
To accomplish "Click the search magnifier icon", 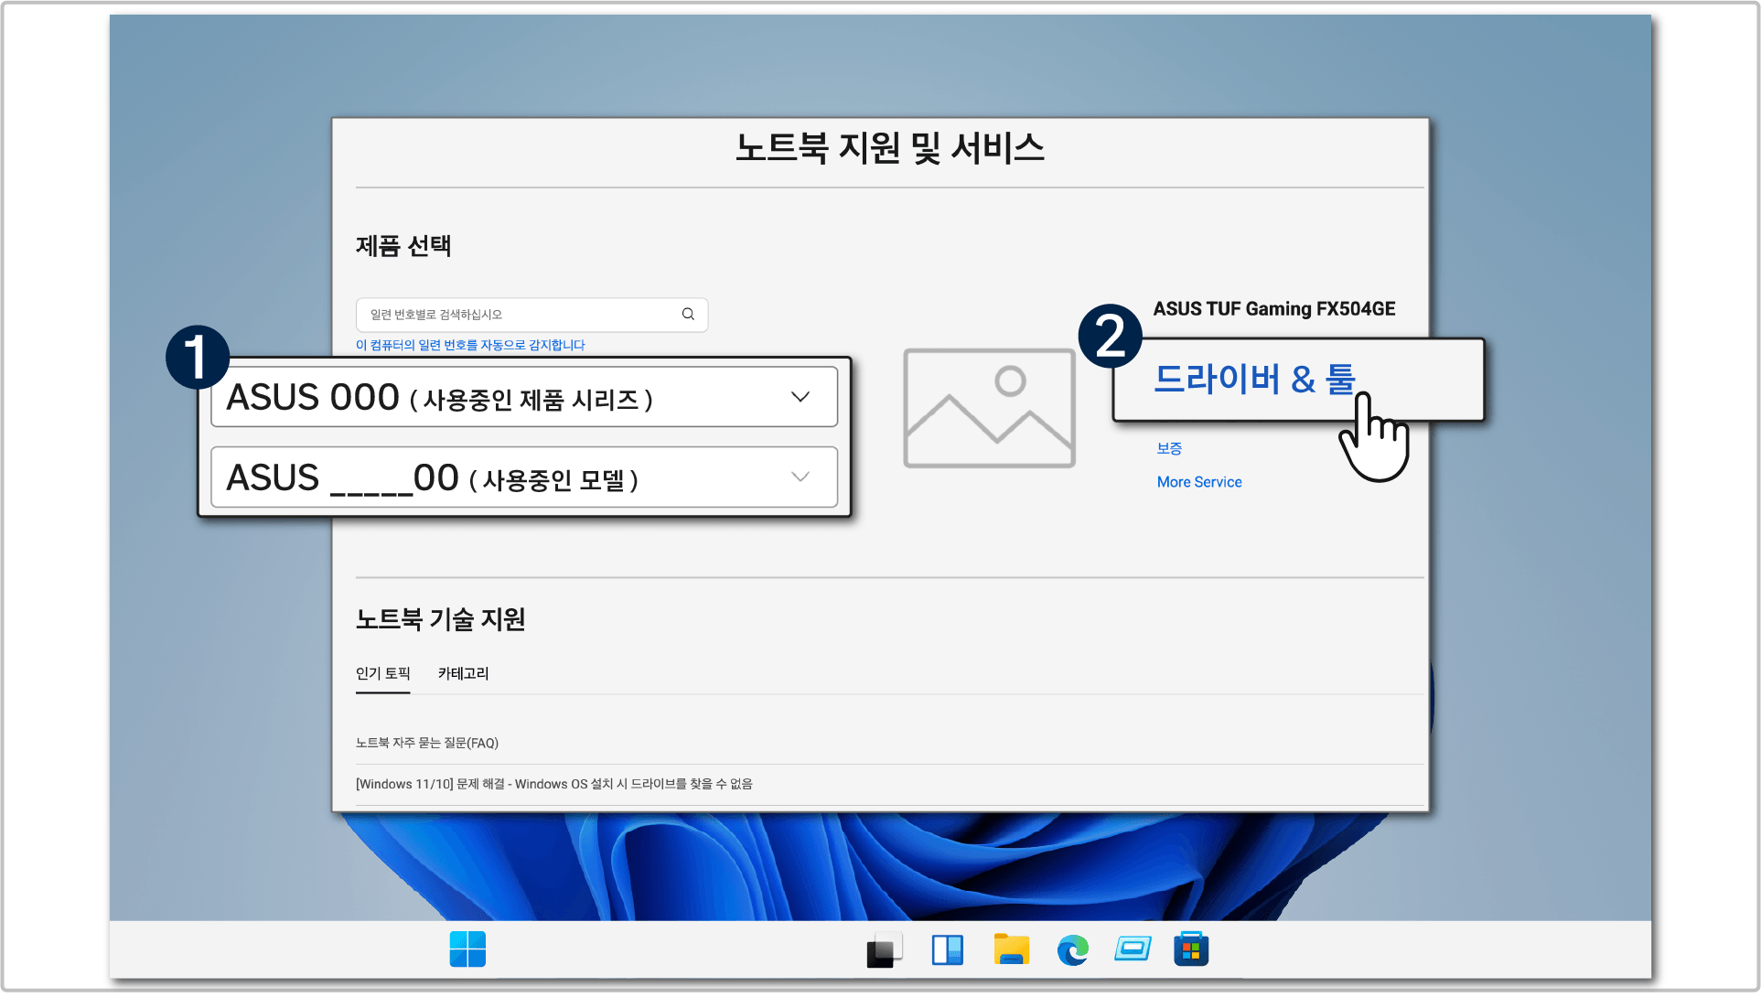I will tap(688, 315).
